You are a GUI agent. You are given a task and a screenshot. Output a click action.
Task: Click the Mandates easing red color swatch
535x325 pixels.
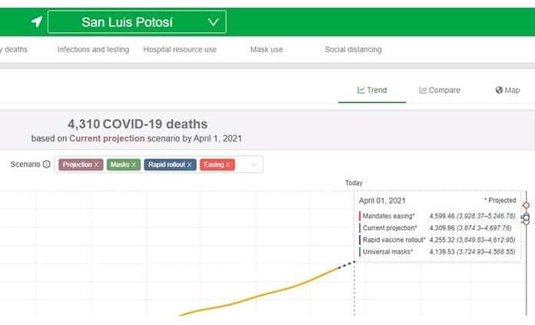point(360,216)
